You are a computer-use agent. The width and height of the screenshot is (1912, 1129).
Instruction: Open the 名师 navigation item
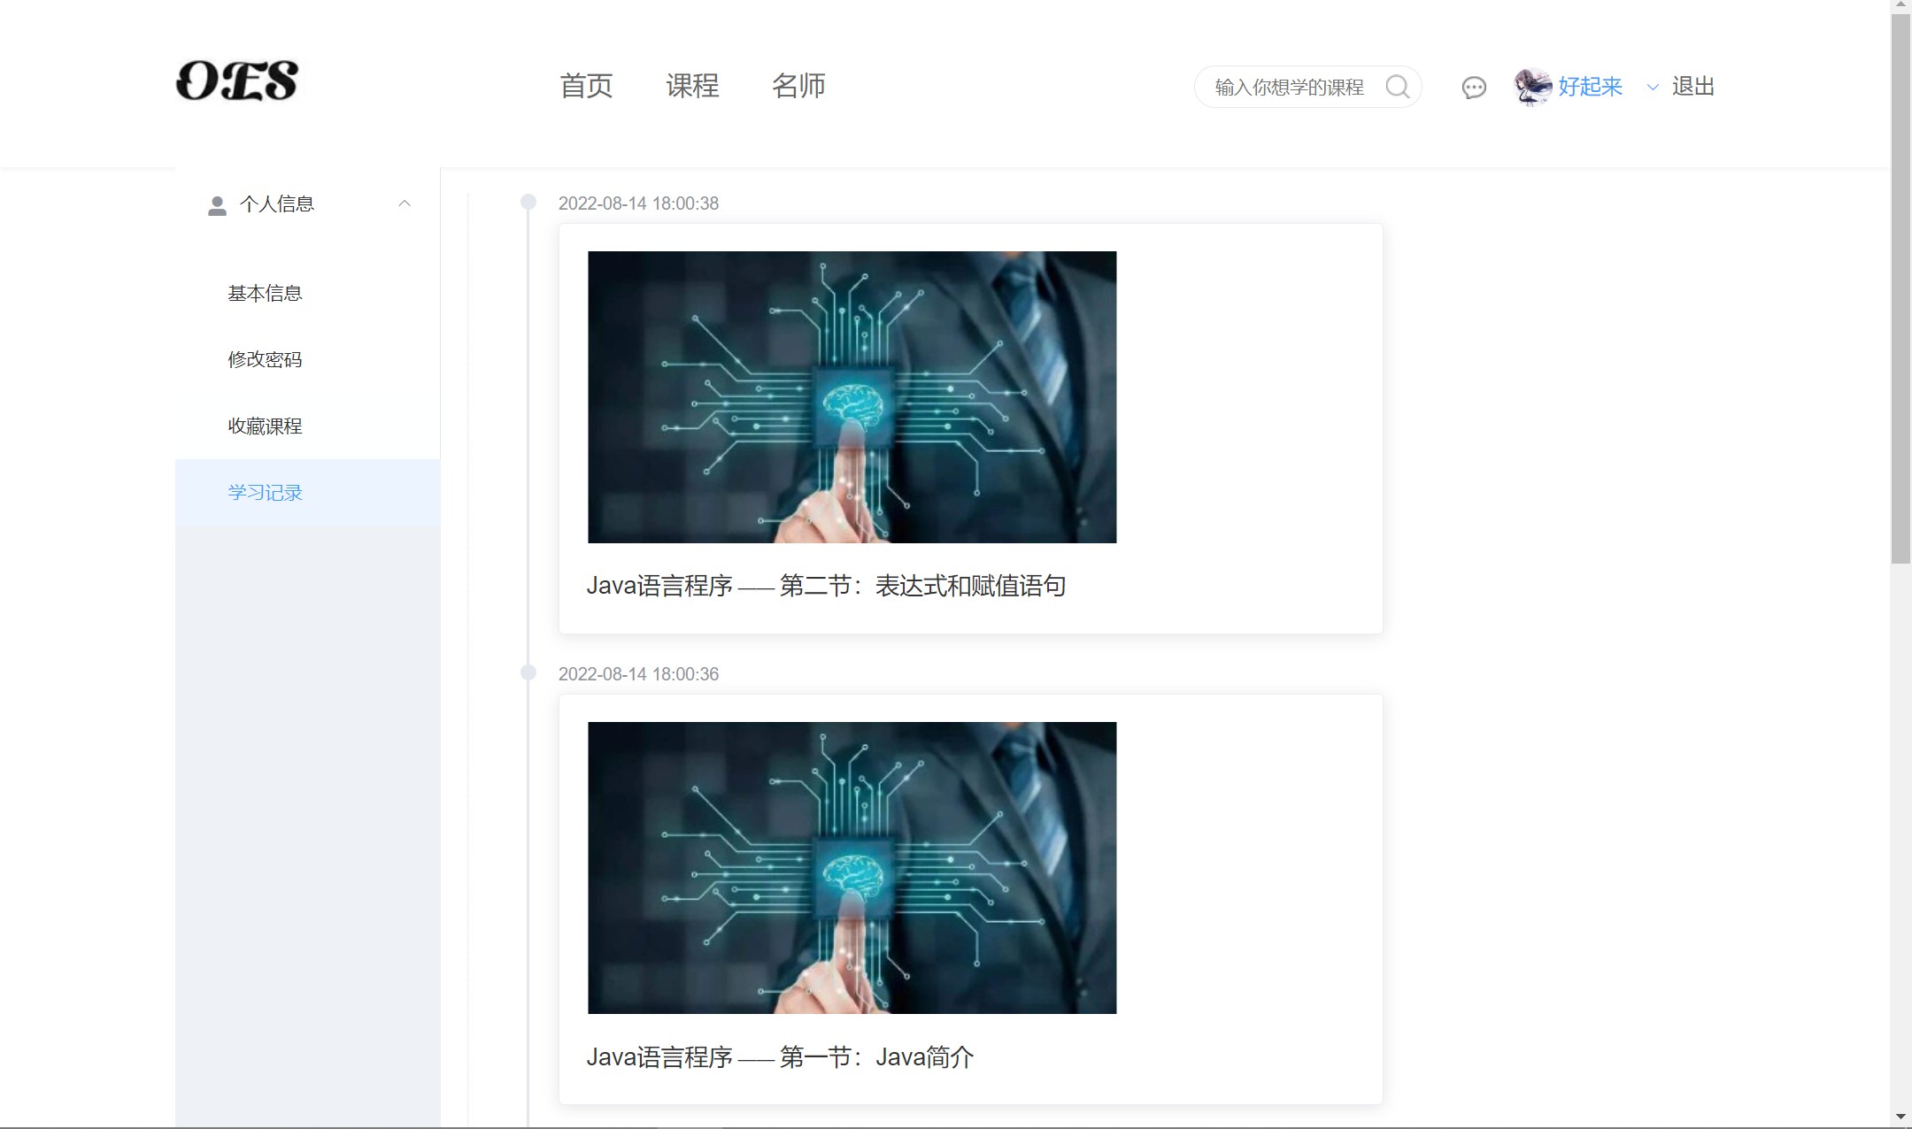click(798, 86)
